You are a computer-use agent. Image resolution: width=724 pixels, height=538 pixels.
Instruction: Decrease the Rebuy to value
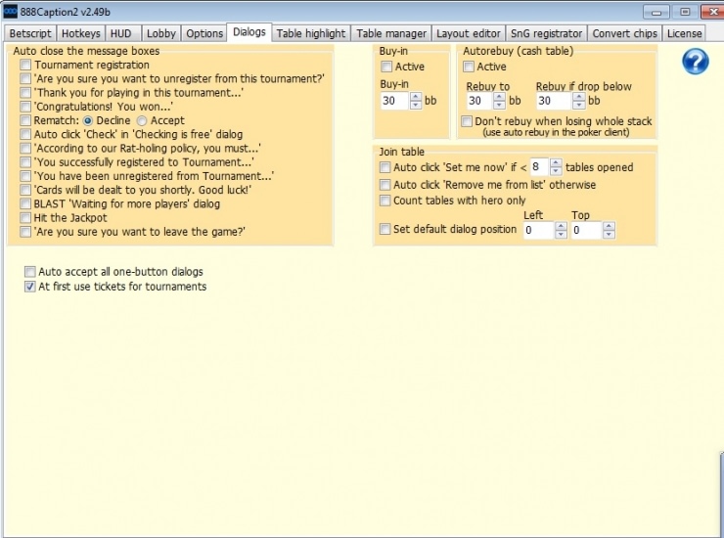click(499, 106)
